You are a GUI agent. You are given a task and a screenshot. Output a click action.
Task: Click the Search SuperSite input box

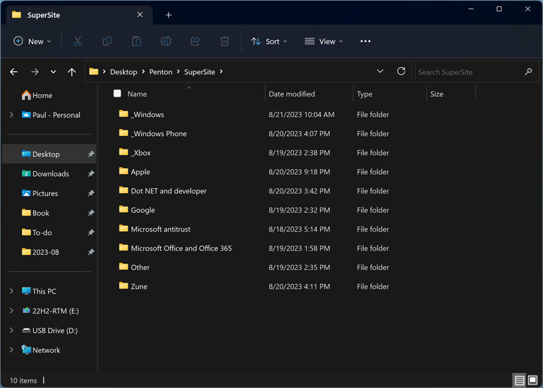[x=468, y=72]
